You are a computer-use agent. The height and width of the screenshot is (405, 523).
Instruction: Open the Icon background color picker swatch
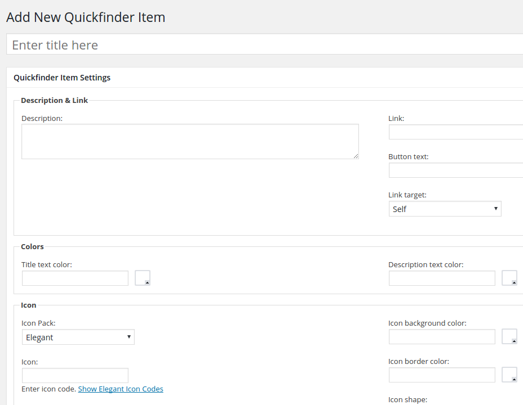pos(509,337)
